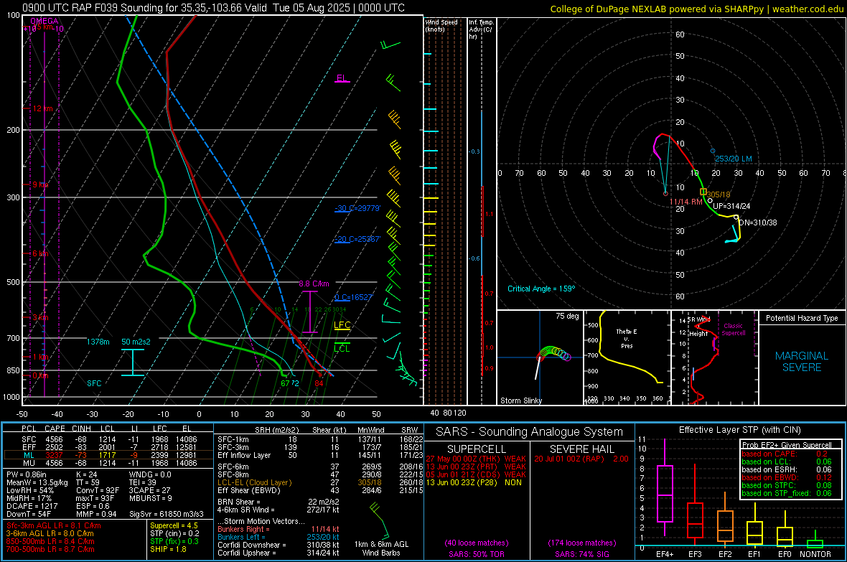Click the Prob EF2+ Given Supercell heading
This screenshot has height=562, width=847.
tap(787, 445)
